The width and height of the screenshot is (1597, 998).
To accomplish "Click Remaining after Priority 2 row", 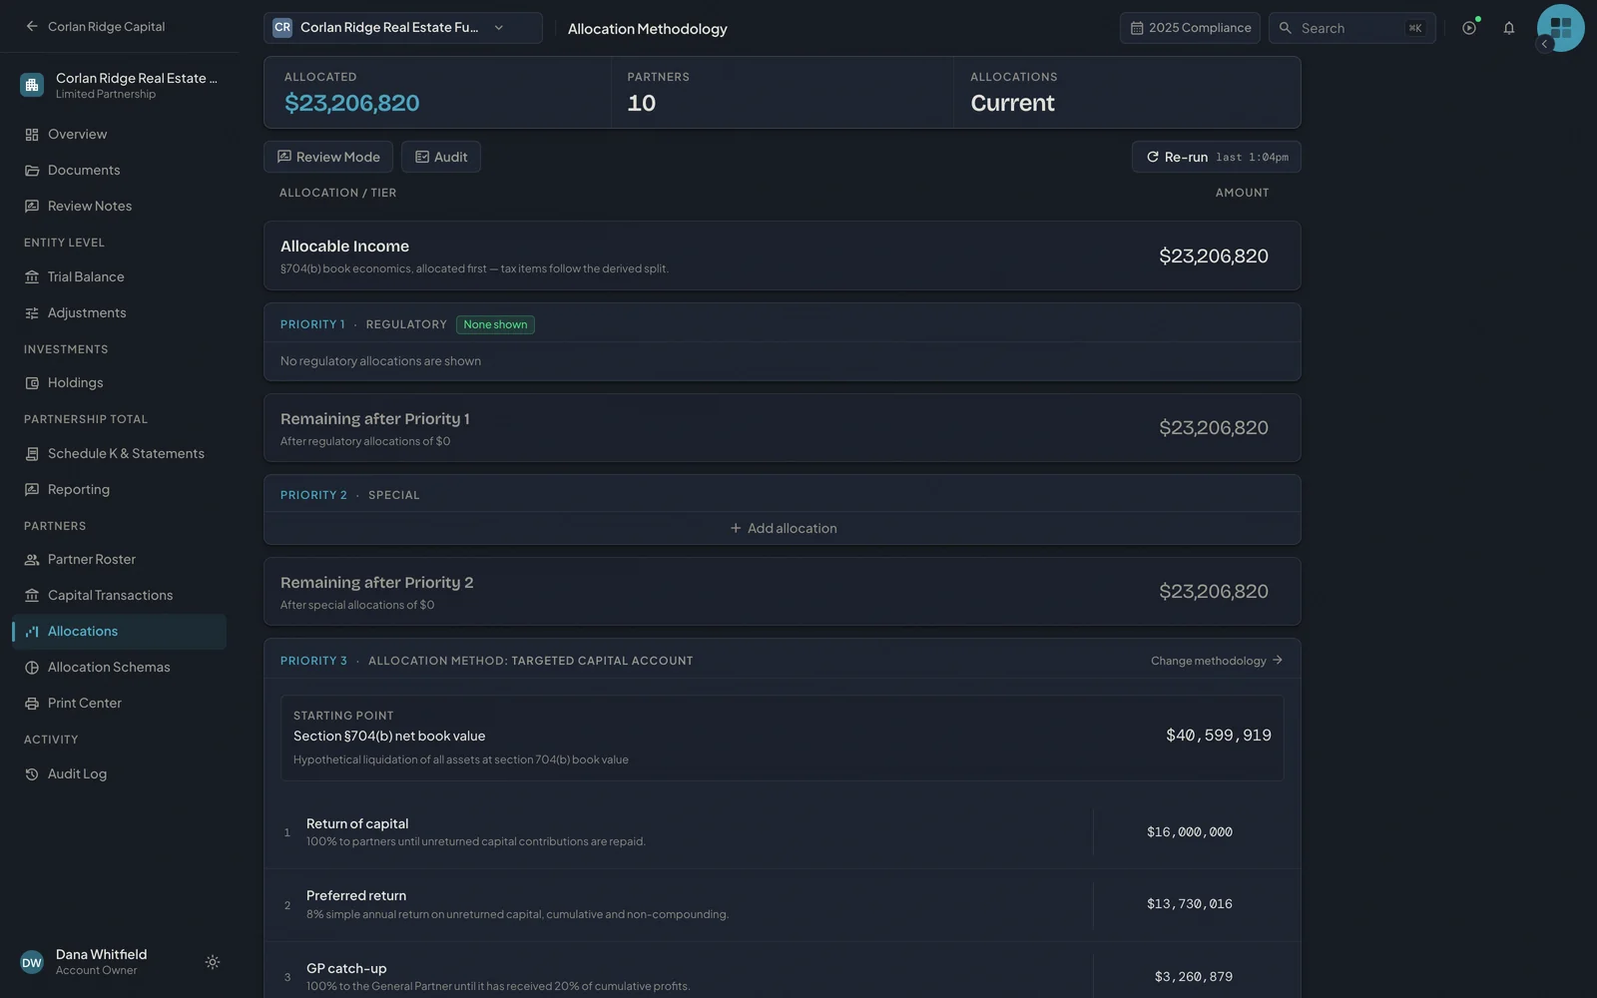I will point(783,591).
